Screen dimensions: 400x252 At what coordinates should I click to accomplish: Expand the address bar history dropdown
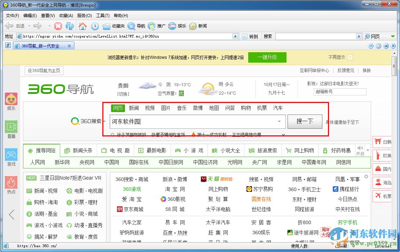pos(235,36)
